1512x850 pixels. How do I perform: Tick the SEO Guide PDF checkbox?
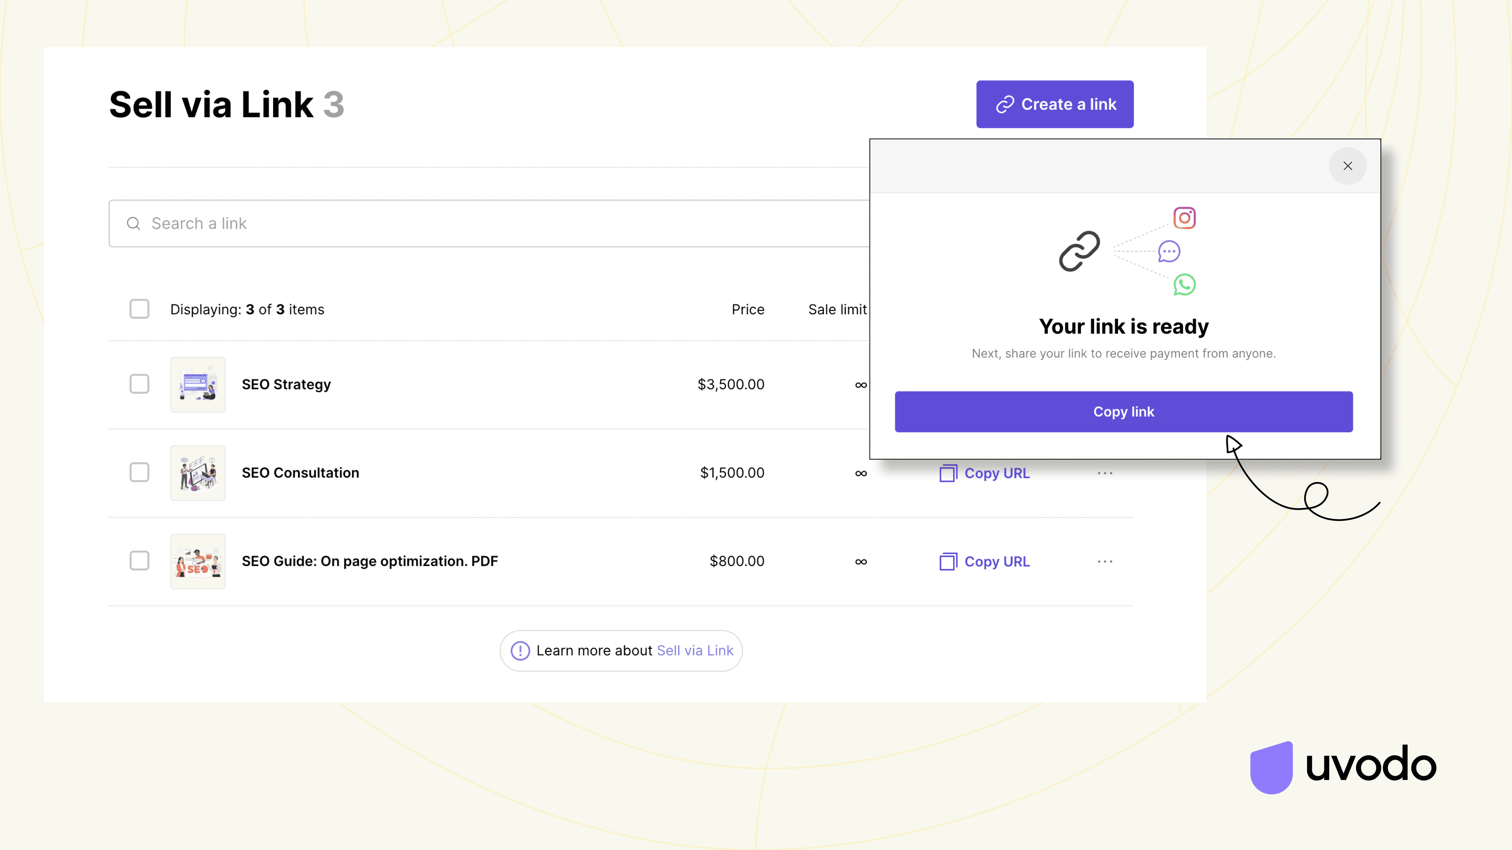(x=139, y=561)
